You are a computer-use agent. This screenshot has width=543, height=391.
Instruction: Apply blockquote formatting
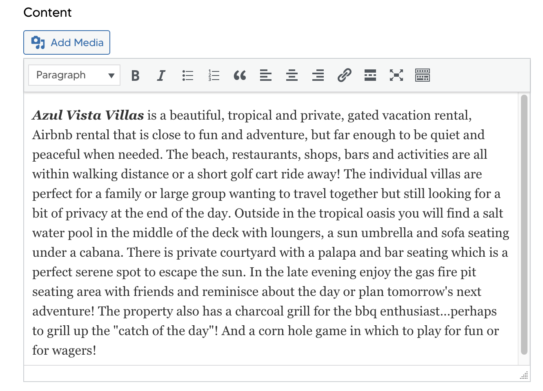tap(240, 76)
